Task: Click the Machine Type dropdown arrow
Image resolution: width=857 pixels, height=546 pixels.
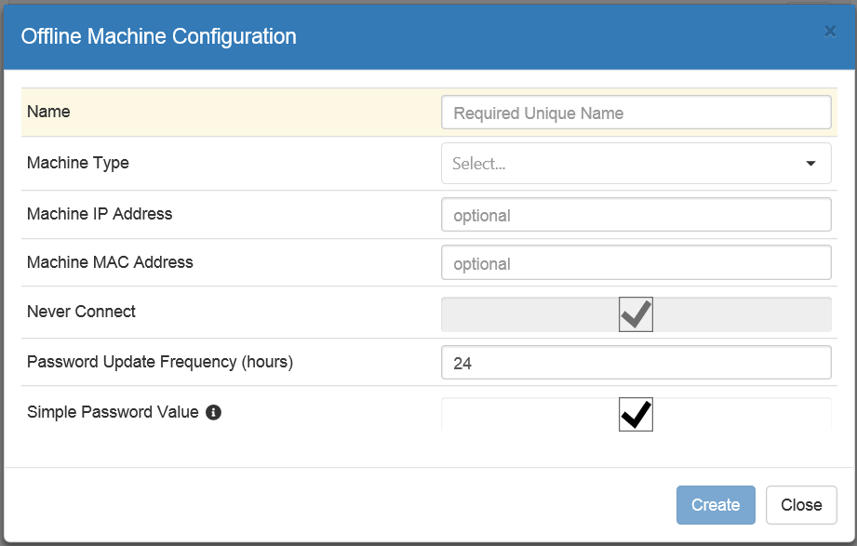Action: 811,164
